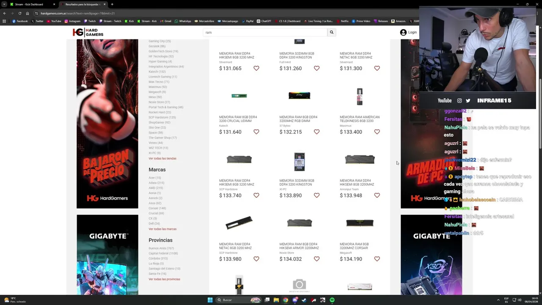This screenshot has height=305, width=542.
Task: Switch to Resultados para la búsqueda tab
Action: [x=83, y=4]
